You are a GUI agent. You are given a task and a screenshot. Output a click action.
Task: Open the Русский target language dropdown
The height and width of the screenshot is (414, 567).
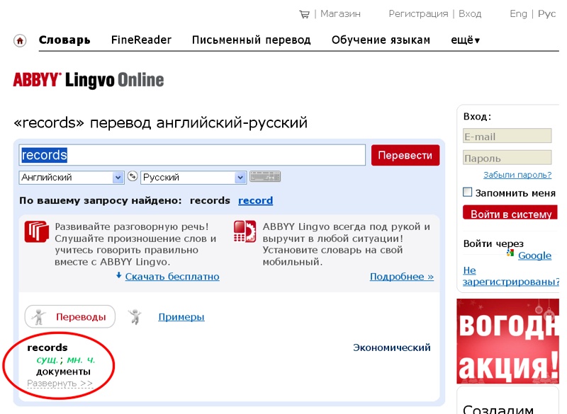pos(193,177)
